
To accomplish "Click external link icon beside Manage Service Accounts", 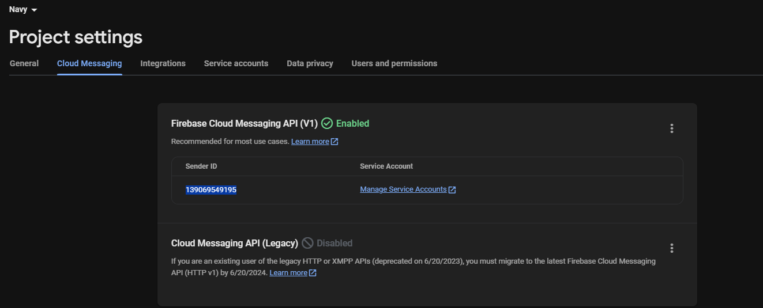I will coord(452,190).
